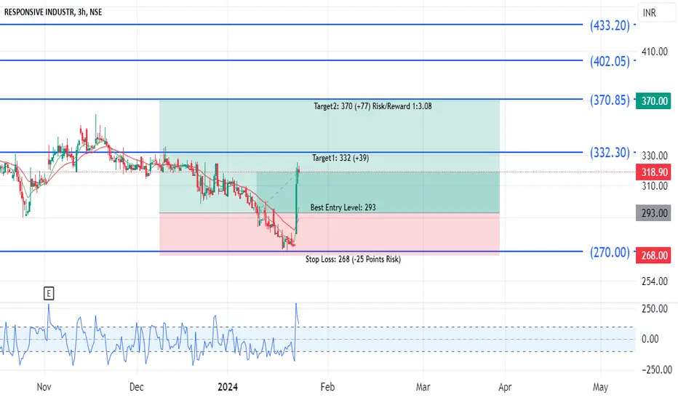Select the (370.85) horizontal line label
The width and height of the screenshot is (678, 400).
[x=610, y=100]
